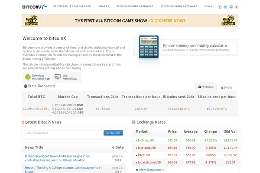Viewport: 260px width, 173px height.
Task: Click the right Take My Bitcoins logo
Action: 228,20
